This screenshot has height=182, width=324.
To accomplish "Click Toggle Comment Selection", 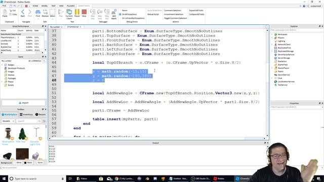I will coord(176,18).
